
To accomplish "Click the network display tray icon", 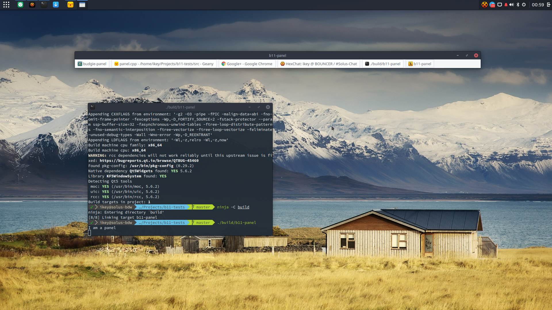I will tap(500, 5).
